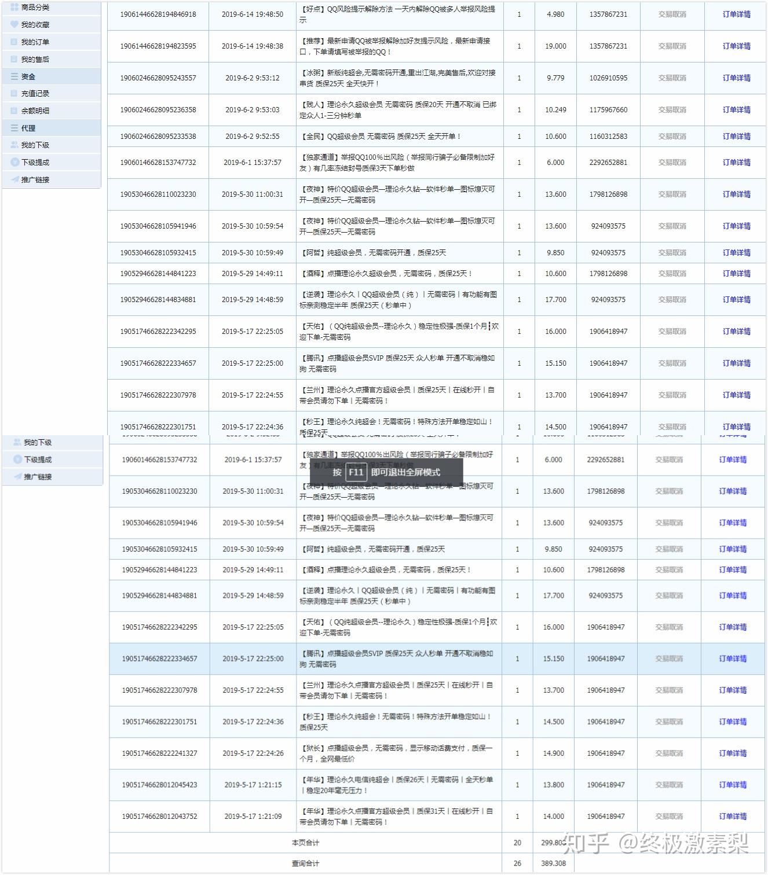Image resolution: width=768 pixels, height=875 pixels.
Task: Click the list icon beside 我的订单
Action: [14, 42]
